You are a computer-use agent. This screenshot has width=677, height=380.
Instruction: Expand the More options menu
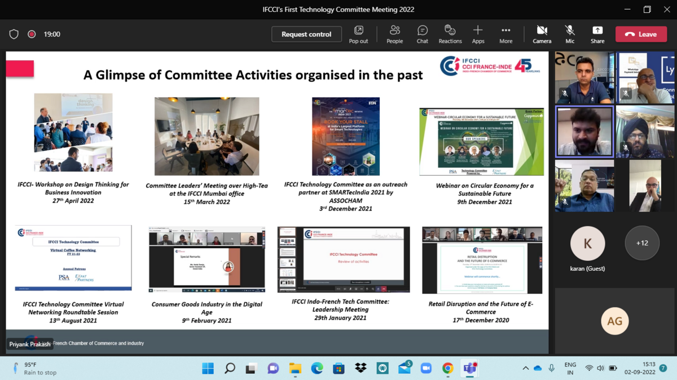(x=505, y=34)
